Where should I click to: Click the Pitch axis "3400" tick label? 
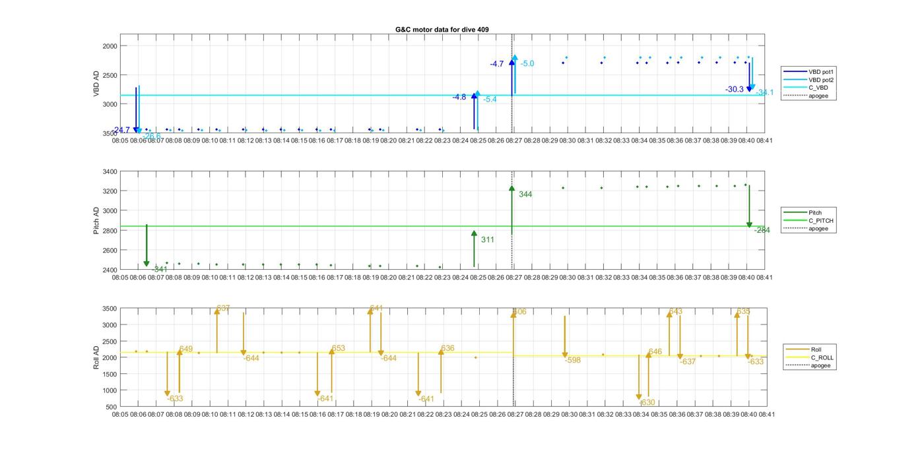point(109,172)
